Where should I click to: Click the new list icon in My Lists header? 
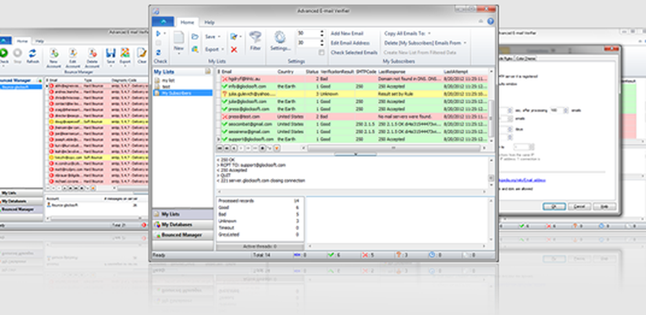(208, 72)
